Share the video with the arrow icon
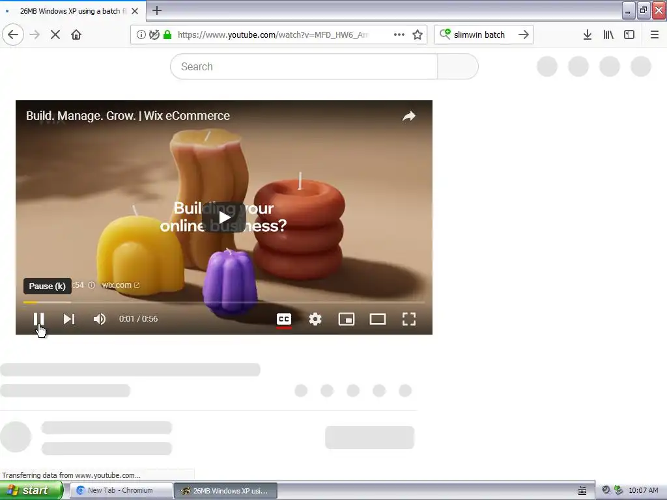Screen dimensions: 667x500 tap(409, 116)
